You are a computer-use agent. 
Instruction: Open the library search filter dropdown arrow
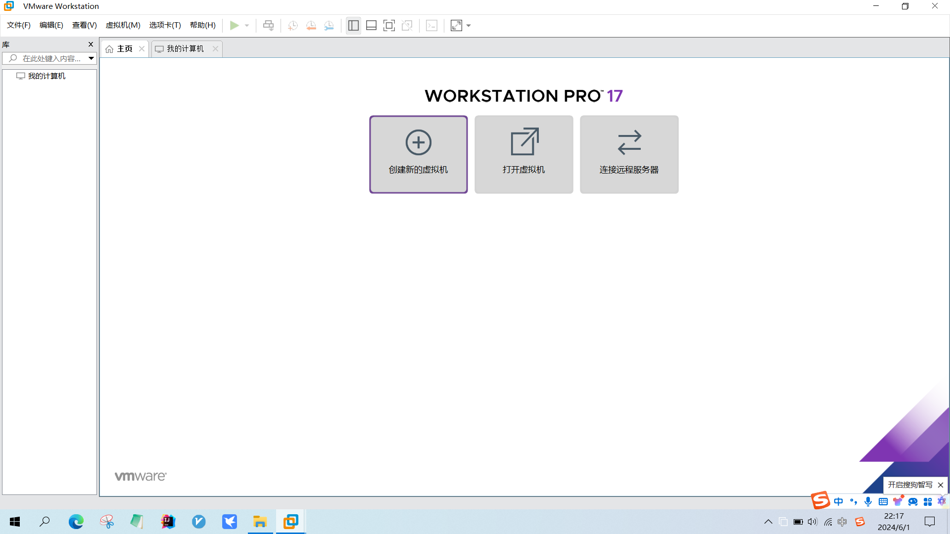(x=91, y=58)
